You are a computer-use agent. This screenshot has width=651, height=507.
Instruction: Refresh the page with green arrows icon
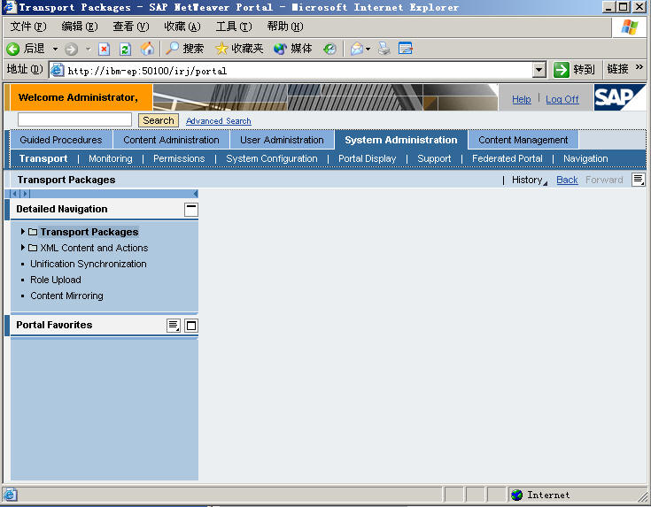[x=125, y=49]
